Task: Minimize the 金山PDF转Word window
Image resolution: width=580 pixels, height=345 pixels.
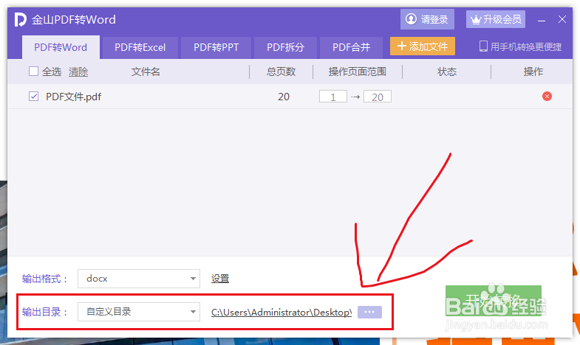Action: [542, 21]
